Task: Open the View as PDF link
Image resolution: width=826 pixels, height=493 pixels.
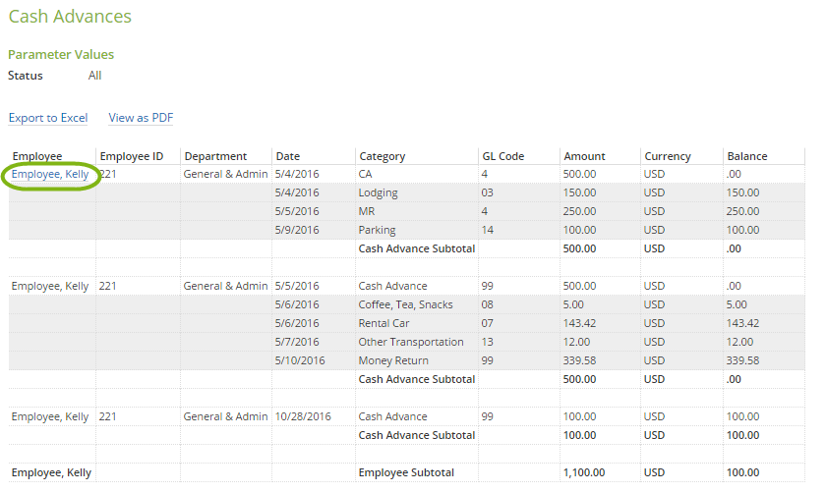Action: pyautogui.click(x=141, y=118)
